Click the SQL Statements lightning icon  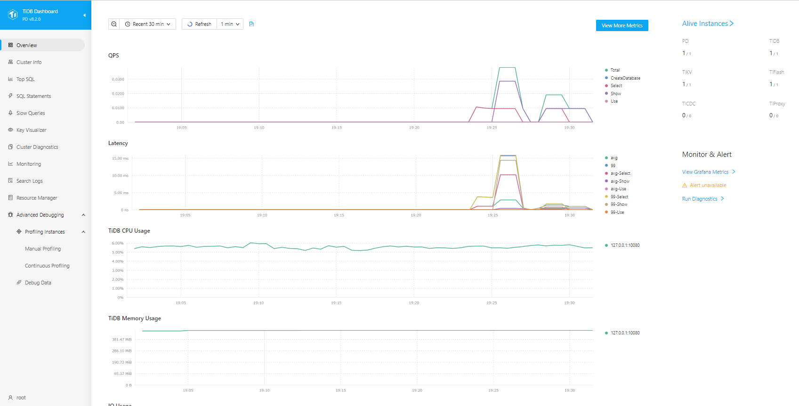coord(10,96)
